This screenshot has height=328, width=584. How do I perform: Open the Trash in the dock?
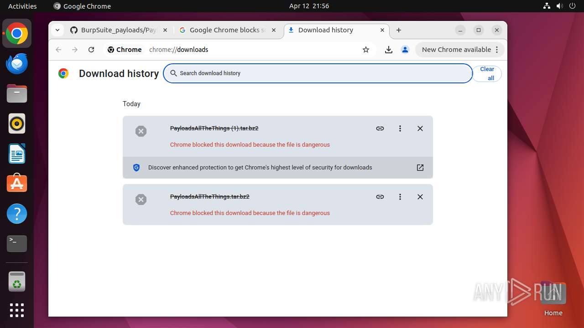point(17,282)
